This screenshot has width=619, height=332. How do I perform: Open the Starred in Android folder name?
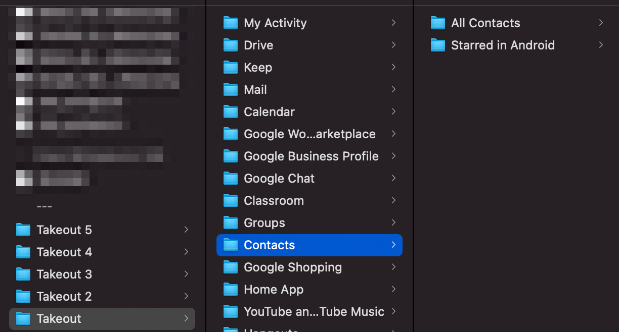pos(503,45)
